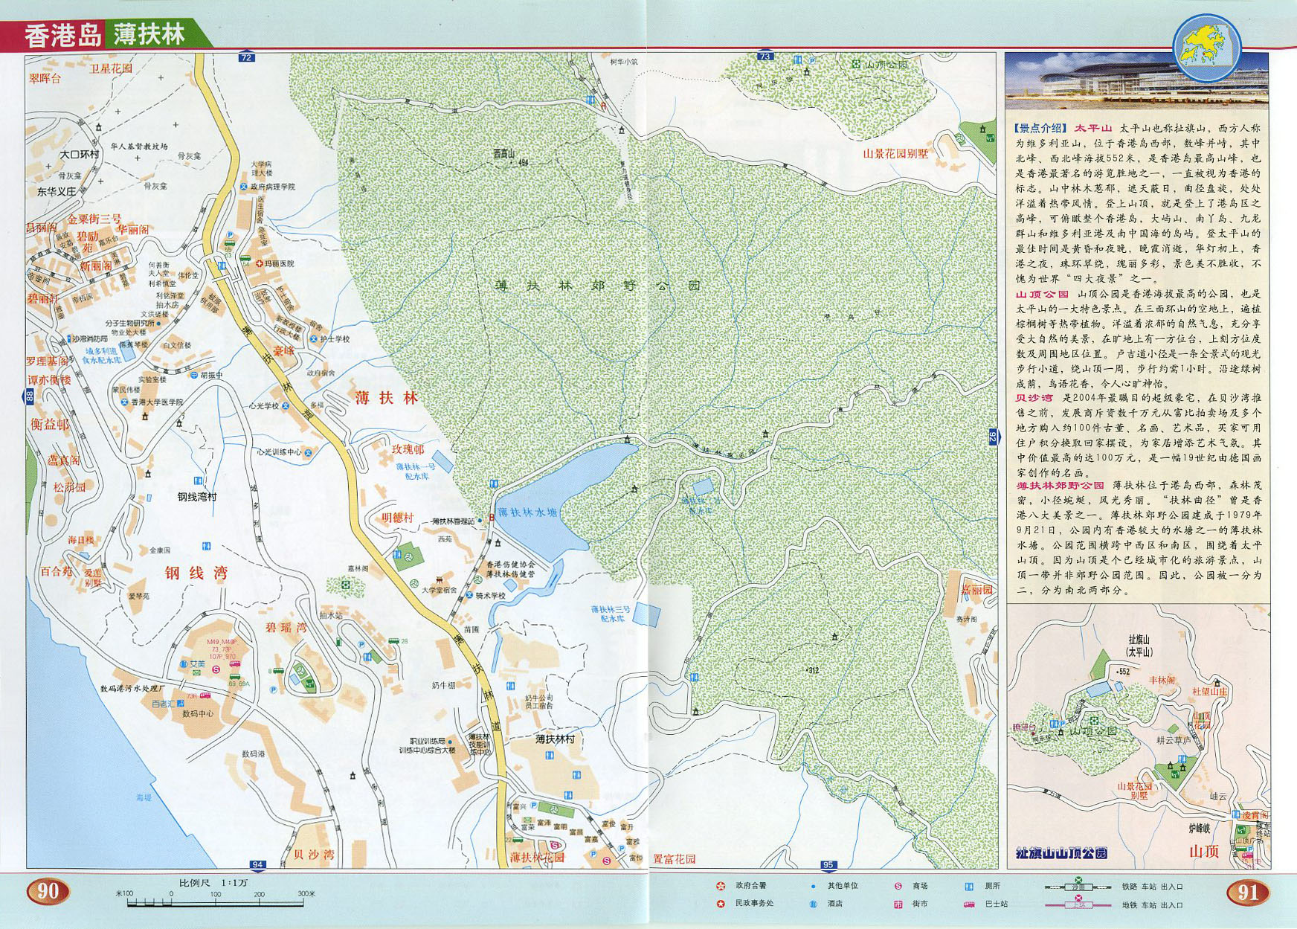Select the hotel (酒店) legend icon
1297x929 pixels.
point(813,904)
